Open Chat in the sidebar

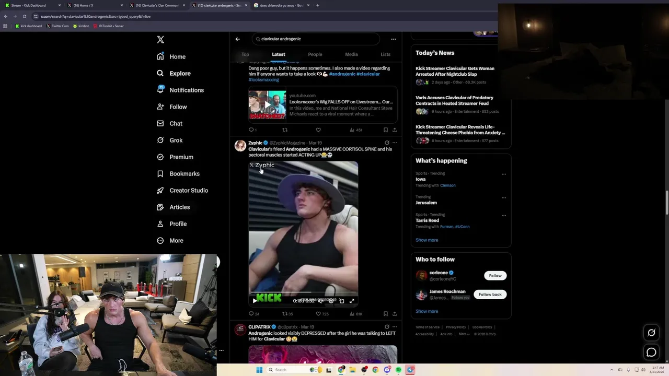point(170,123)
